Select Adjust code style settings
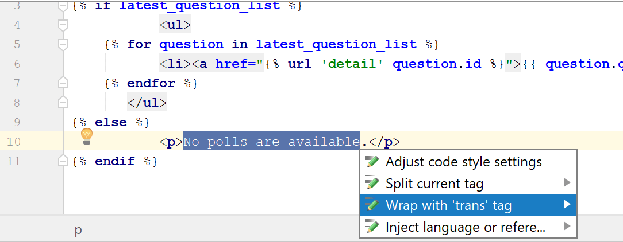The height and width of the screenshot is (242, 623). click(x=463, y=162)
